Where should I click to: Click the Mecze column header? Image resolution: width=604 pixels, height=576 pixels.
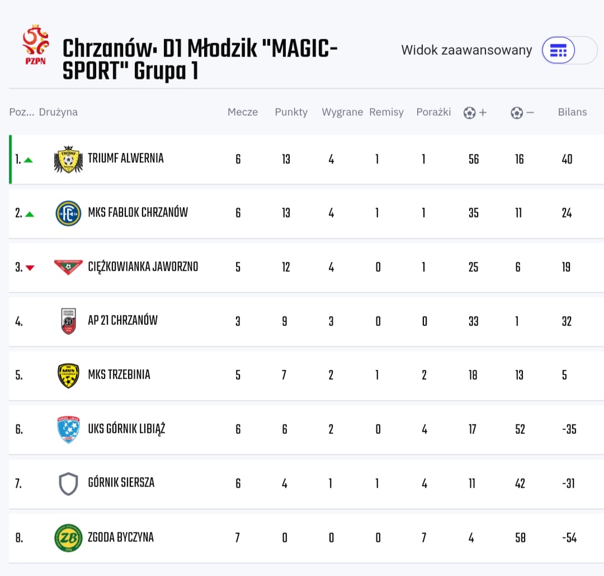click(243, 112)
